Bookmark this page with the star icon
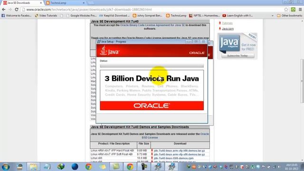 286,9
